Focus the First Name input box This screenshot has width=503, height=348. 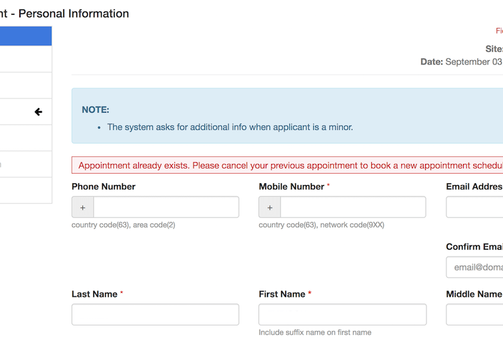342,315
